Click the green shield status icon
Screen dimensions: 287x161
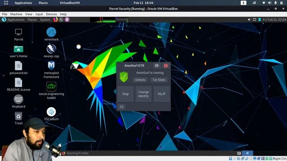click(x=124, y=76)
